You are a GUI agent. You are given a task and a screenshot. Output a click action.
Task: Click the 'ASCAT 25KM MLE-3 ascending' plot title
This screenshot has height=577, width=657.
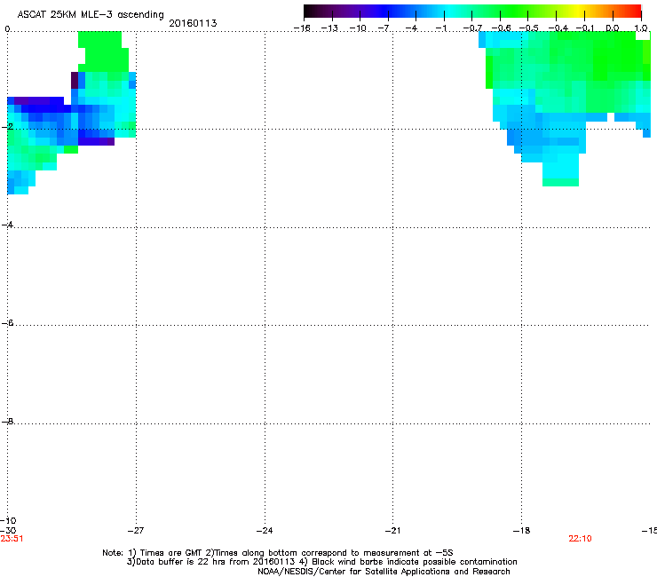91,15
